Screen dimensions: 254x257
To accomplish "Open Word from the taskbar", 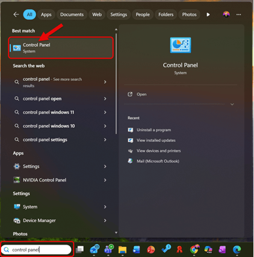I will 137,250.
